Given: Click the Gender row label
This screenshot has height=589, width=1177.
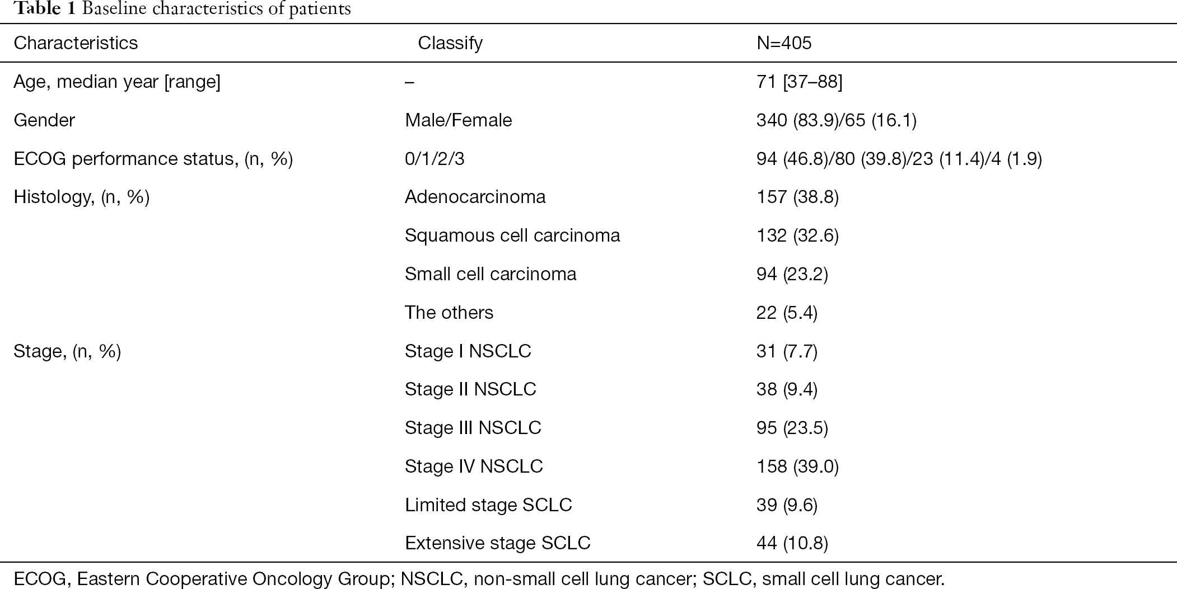Looking at the screenshot, I should [44, 120].
